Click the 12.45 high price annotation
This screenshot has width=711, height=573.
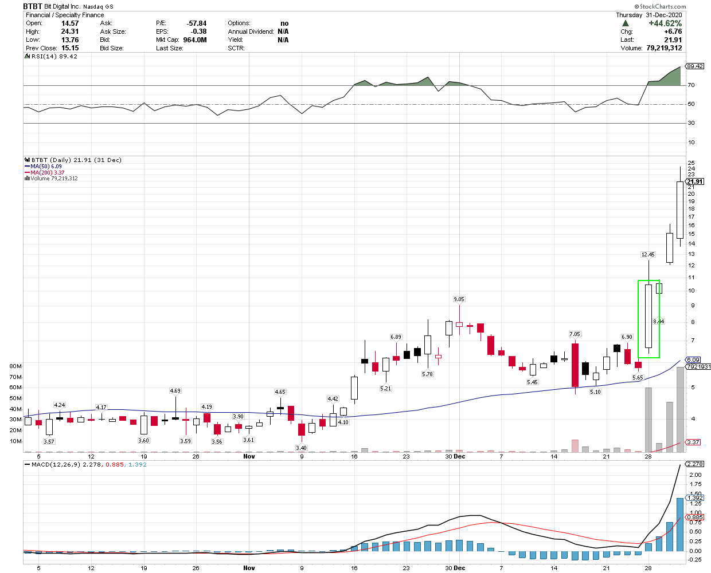[648, 255]
